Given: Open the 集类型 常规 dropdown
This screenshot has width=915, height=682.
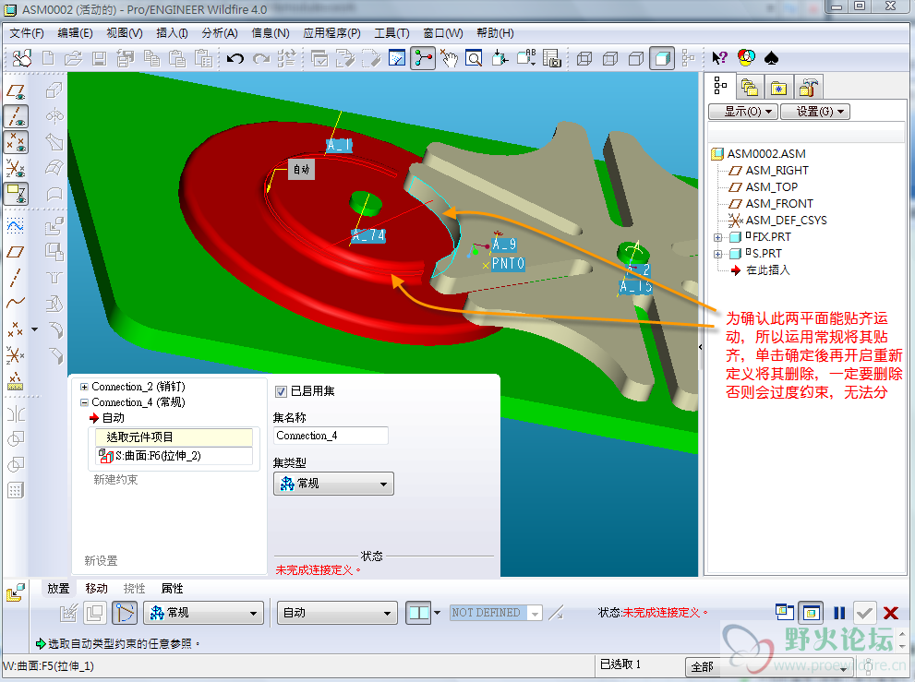Looking at the screenshot, I should pos(334,484).
